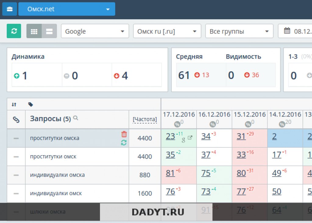Click the green refresh positions icon

coord(14,31)
